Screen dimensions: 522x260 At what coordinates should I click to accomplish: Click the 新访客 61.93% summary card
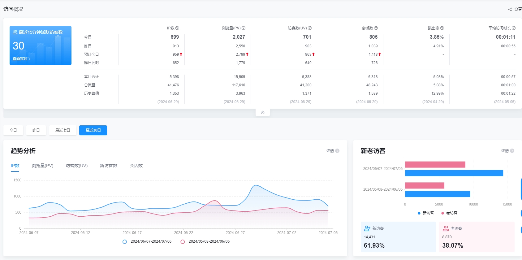click(398, 237)
